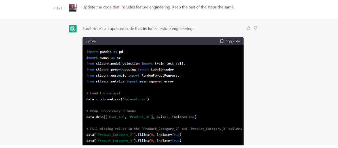
Task: Click the RandomForestRegressor import line
Action: pos(134,76)
